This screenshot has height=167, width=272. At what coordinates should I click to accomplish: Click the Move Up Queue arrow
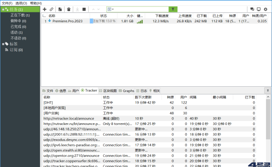tap(93, 9)
